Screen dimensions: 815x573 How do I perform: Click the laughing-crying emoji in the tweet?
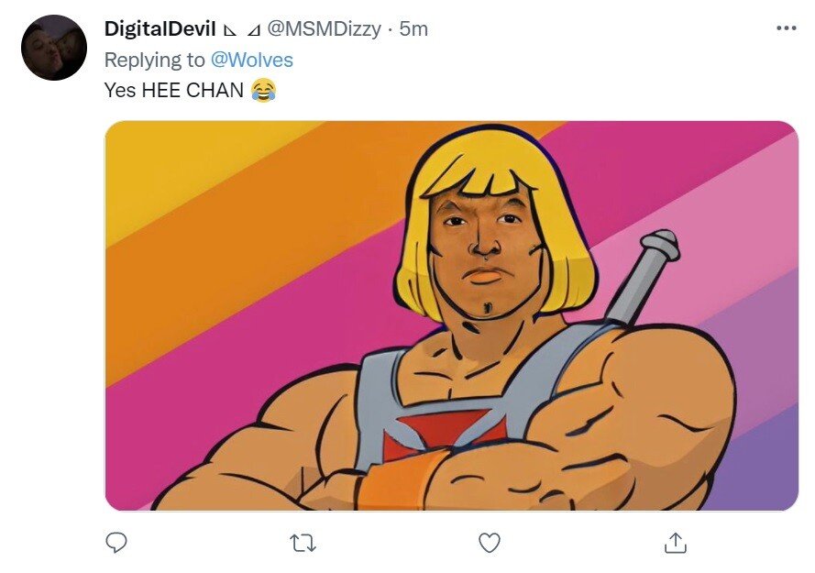pyautogui.click(x=263, y=90)
